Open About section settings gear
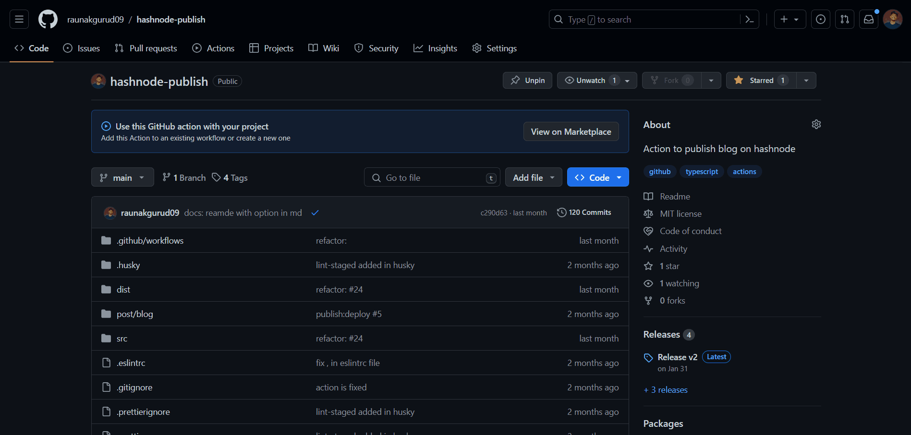The image size is (911, 435). (x=816, y=124)
